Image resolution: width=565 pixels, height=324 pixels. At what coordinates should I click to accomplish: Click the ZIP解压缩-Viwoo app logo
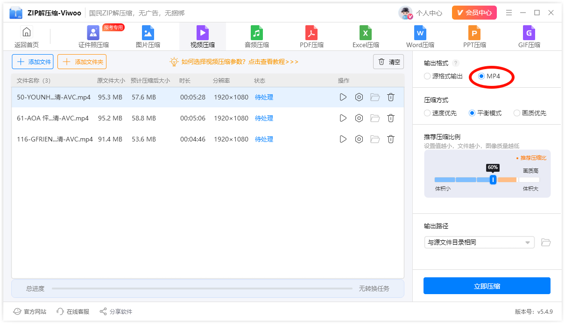[x=16, y=13]
